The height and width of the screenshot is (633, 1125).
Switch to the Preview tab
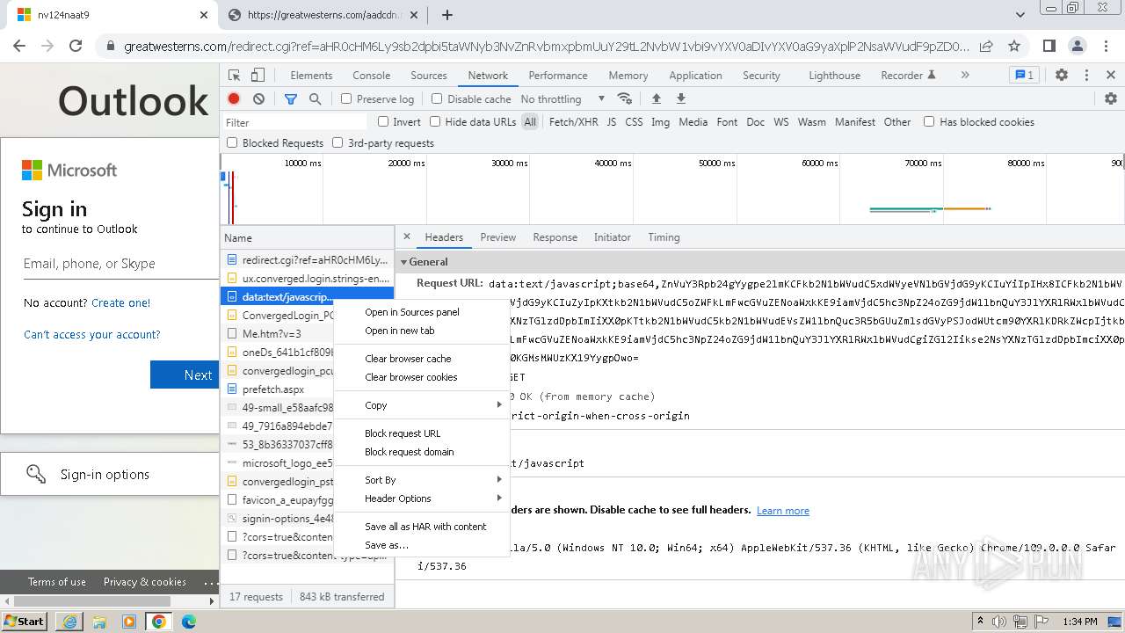(497, 237)
